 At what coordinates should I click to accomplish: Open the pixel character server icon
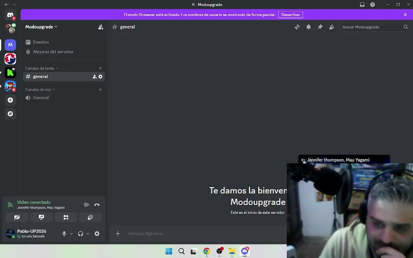pos(10,86)
